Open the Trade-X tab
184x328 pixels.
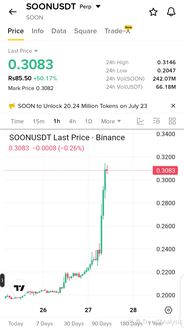click(118, 31)
